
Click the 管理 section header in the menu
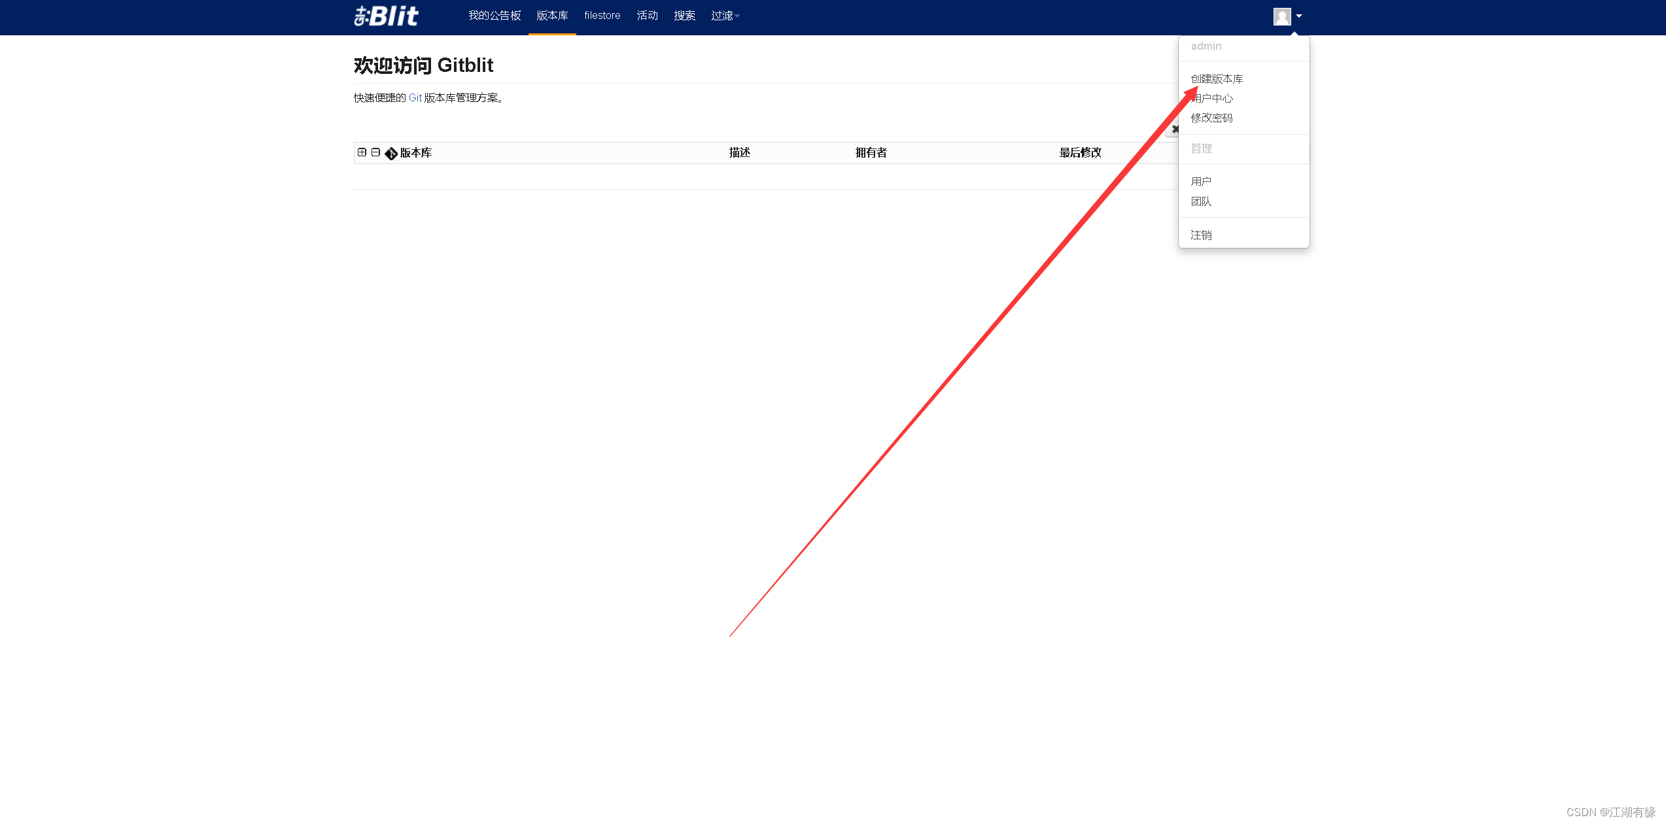point(1201,149)
